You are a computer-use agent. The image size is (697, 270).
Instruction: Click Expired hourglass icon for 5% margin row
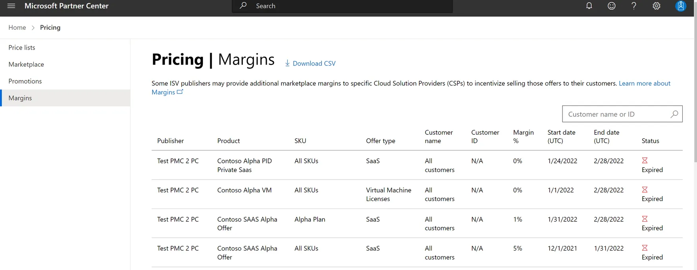pyautogui.click(x=645, y=248)
